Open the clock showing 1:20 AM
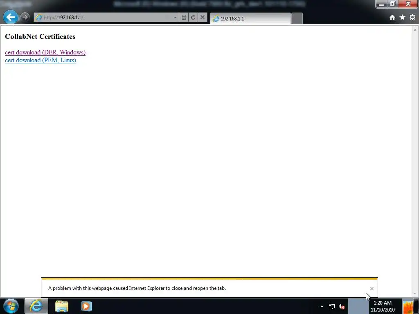Image resolution: width=419 pixels, height=314 pixels. (383, 306)
